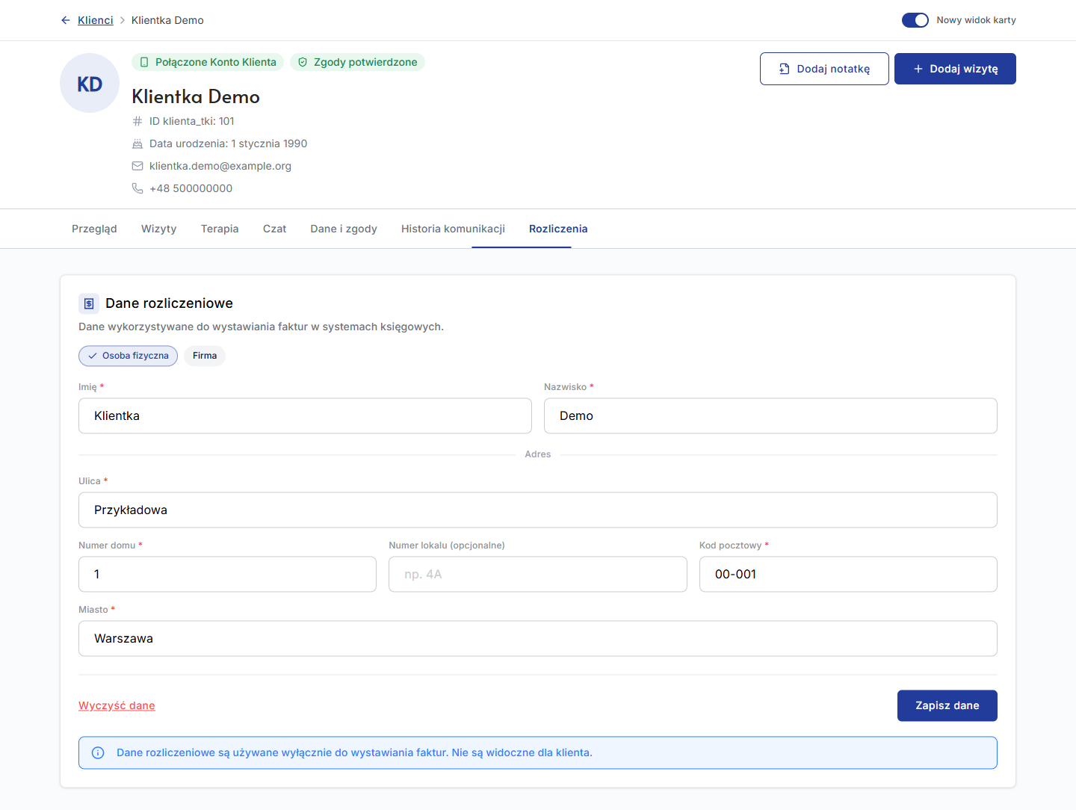Go to the Terapia tab
1076x810 pixels.
(x=220, y=229)
